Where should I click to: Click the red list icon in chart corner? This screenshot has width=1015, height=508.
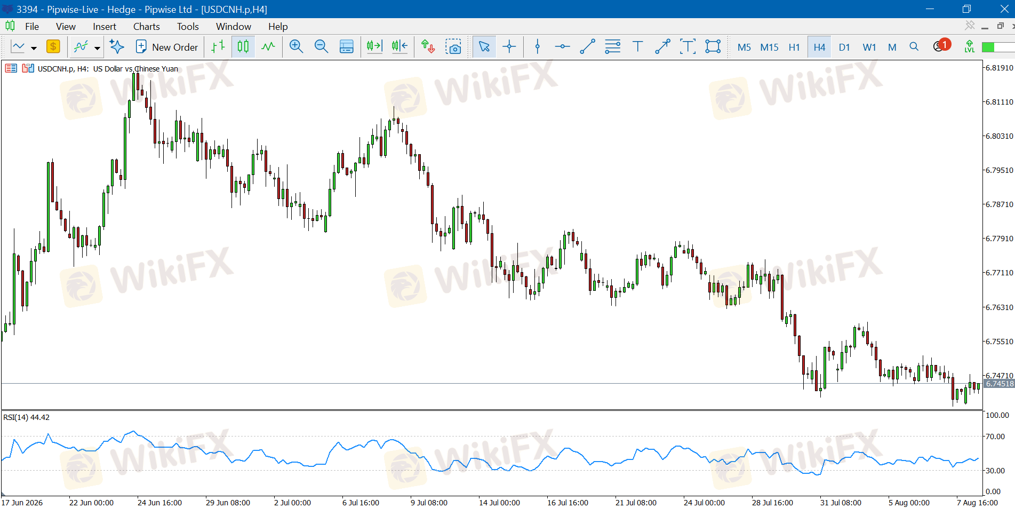(x=11, y=68)
